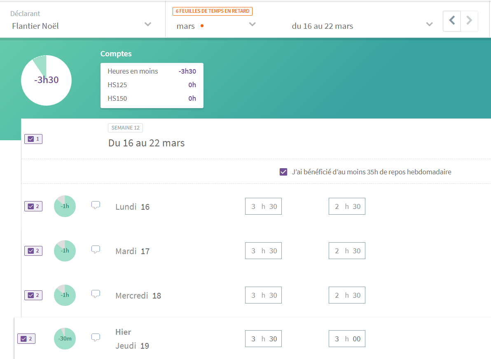Go to previous week with left arrow
This screenshot has height=359, width=491.
pos(452,21)
